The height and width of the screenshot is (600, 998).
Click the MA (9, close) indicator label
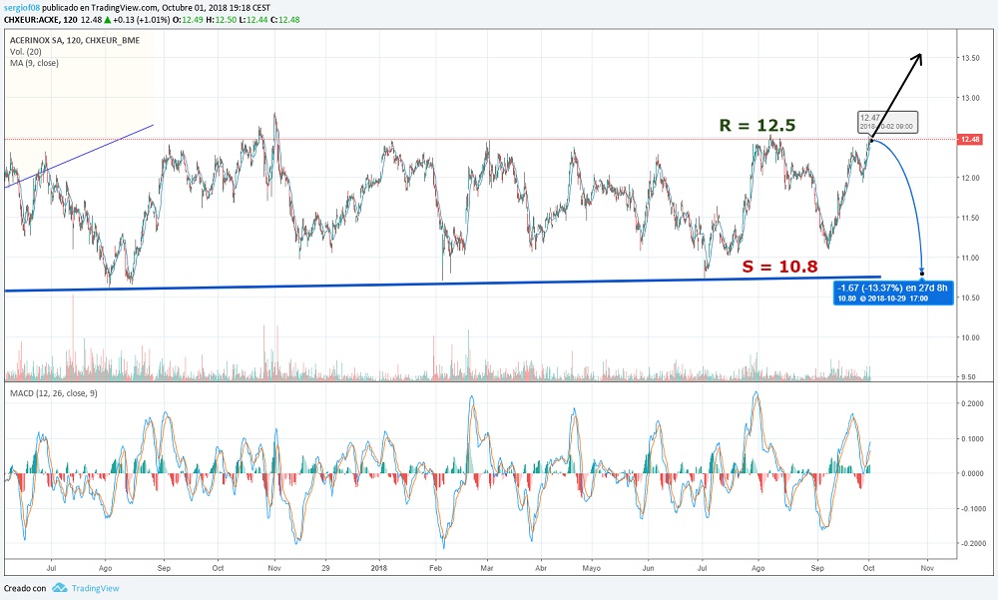[x=34, y=63]
